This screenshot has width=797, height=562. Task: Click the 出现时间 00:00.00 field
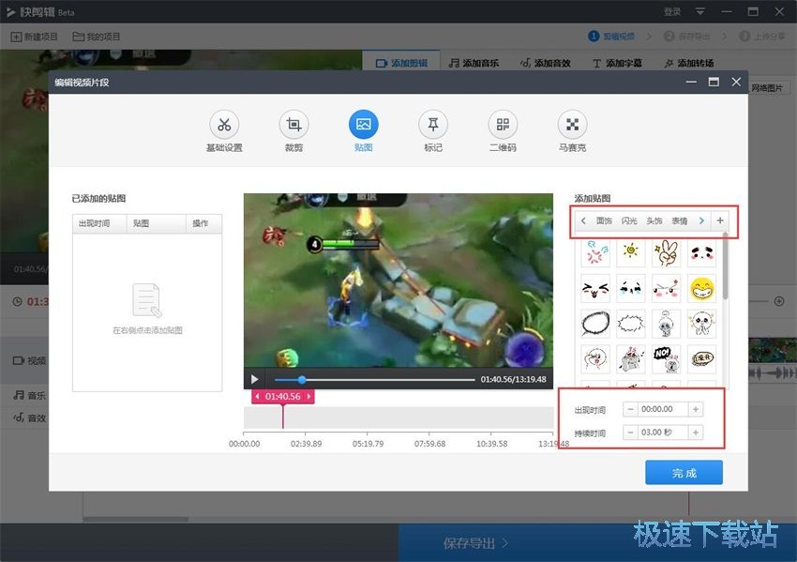(663, 409)
